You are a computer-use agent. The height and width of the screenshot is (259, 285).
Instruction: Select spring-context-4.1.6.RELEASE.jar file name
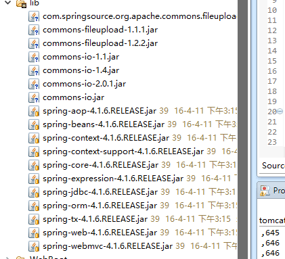[x=106, y=138]
